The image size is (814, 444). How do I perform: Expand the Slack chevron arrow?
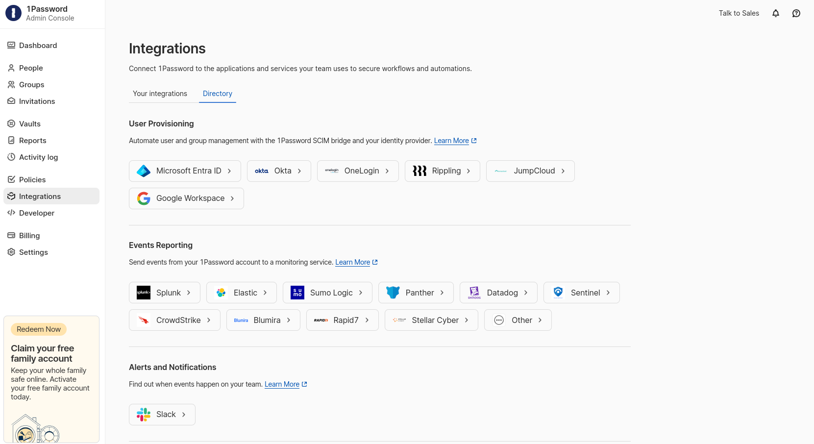(x=184, y=415)
